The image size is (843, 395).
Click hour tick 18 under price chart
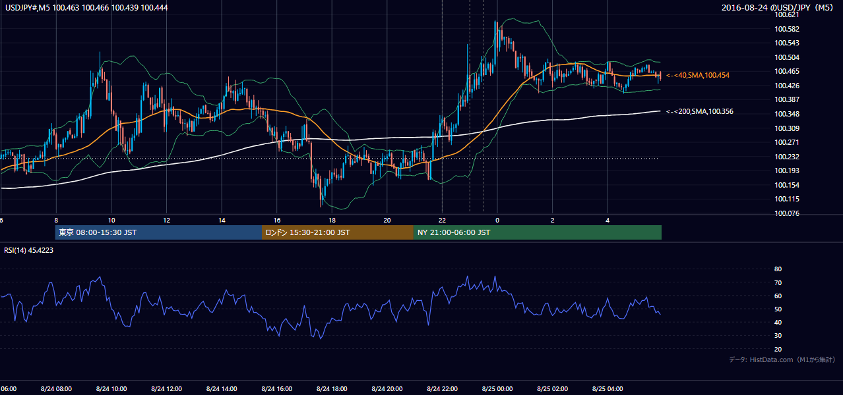coord(332,220)
